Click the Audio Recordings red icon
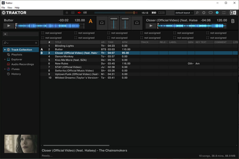The width and height of the screenshot is (239, 159). [x=9, y=64]
